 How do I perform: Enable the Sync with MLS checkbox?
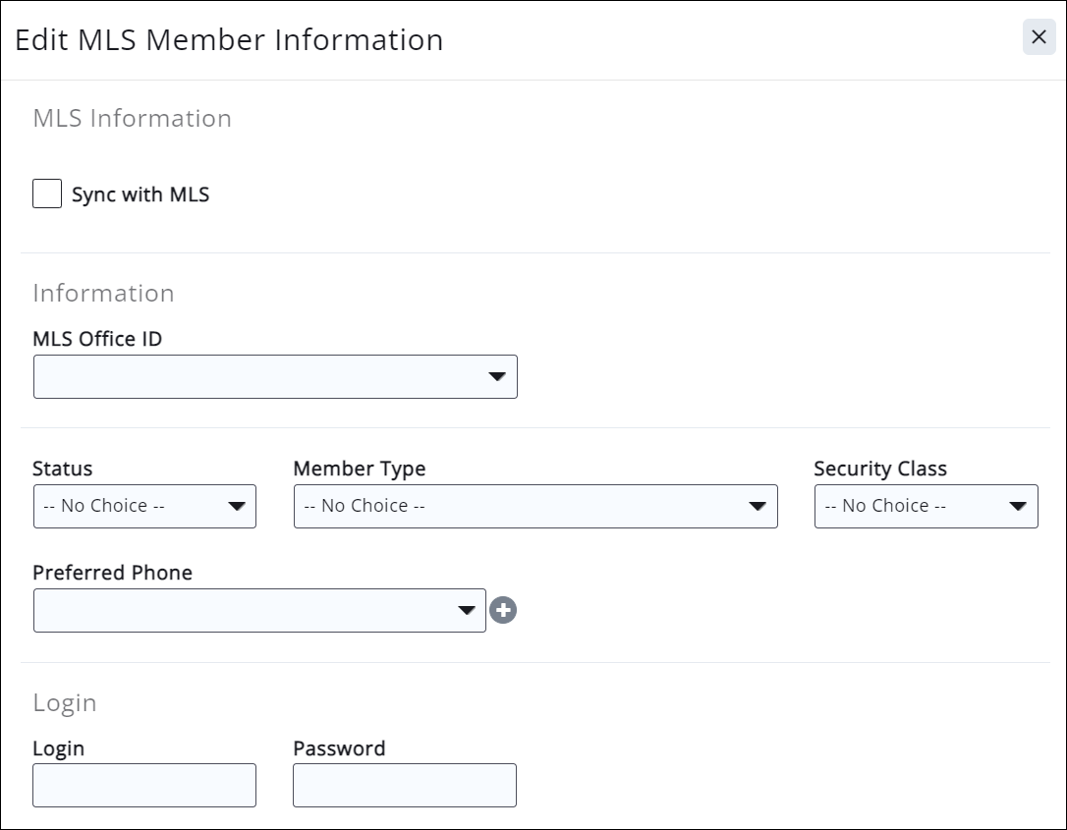(x=47, y=194)
